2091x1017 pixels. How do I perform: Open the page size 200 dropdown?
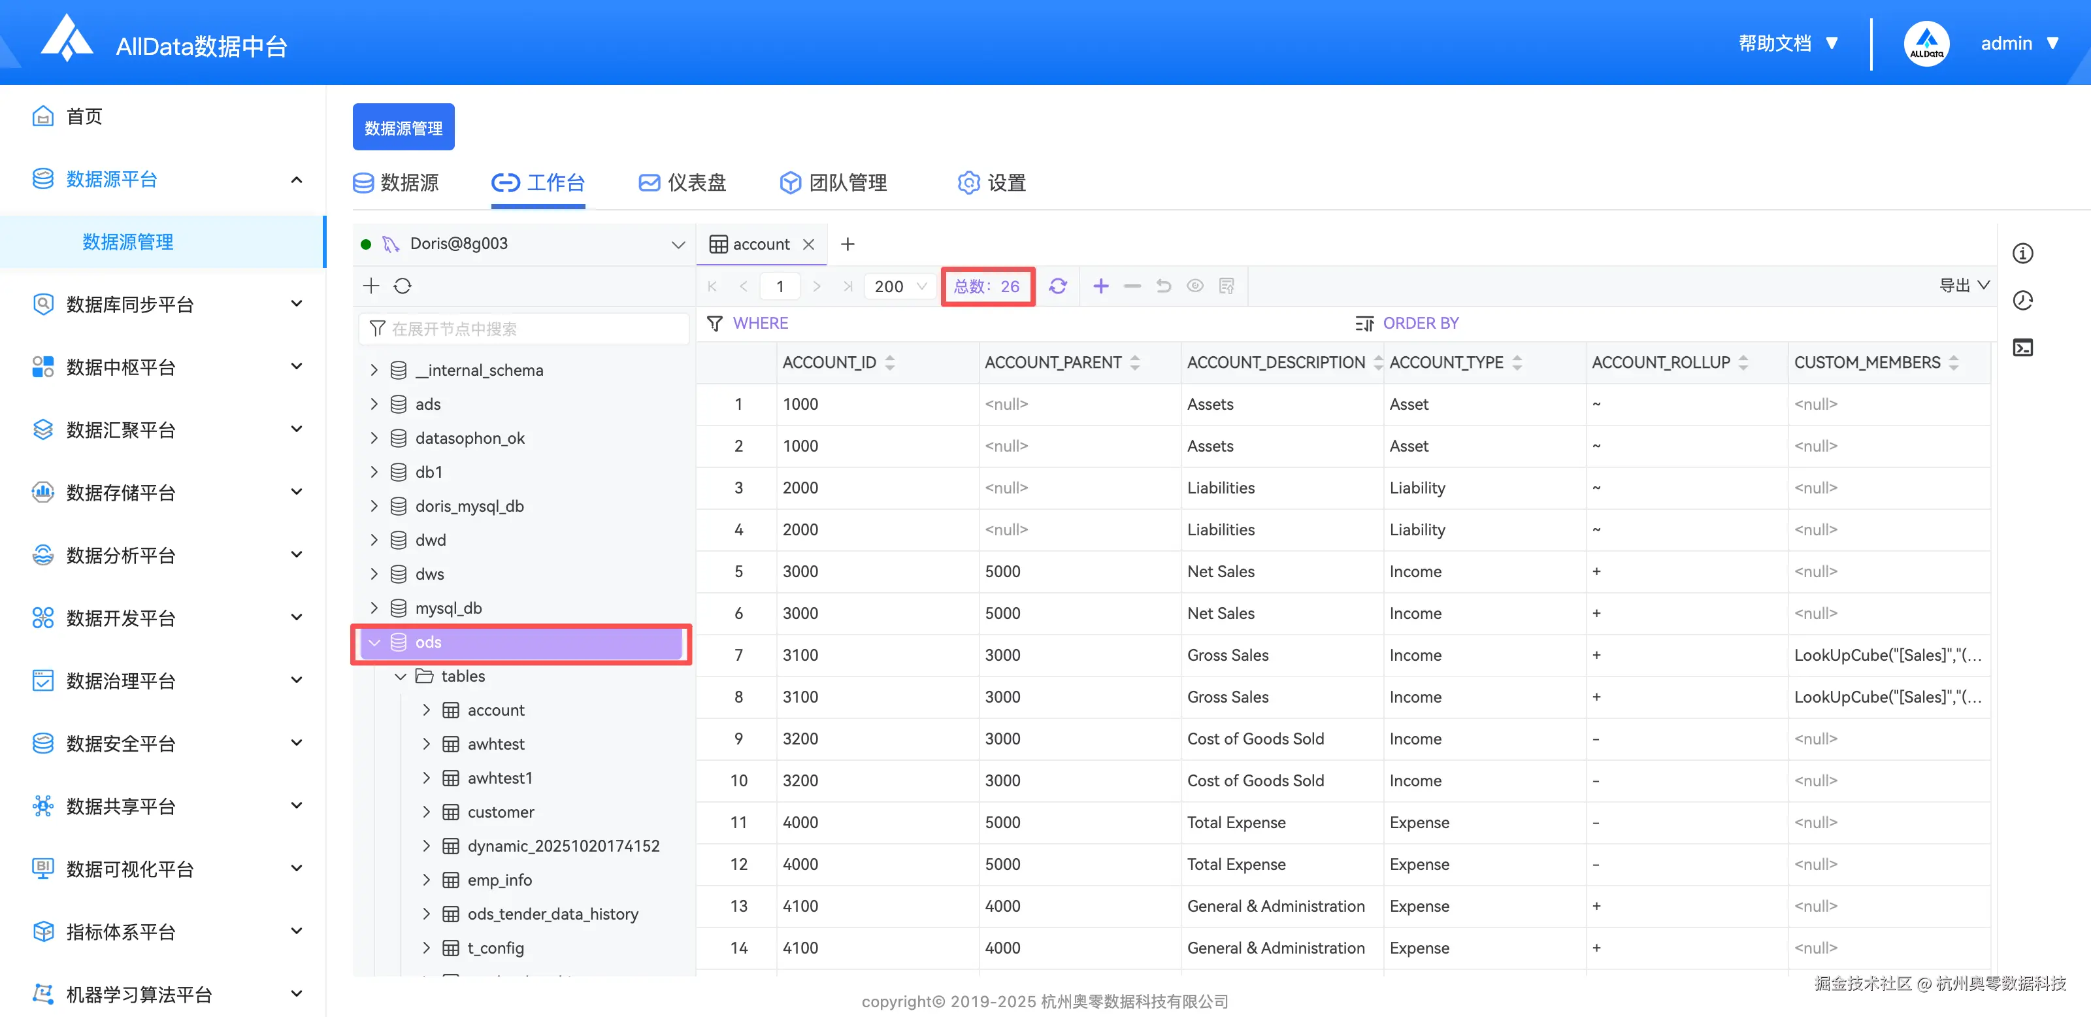[900, 286]
